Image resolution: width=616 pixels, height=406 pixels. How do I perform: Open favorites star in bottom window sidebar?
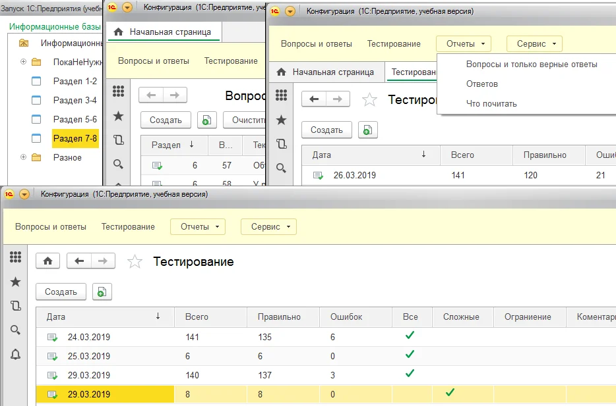[15, 282]
